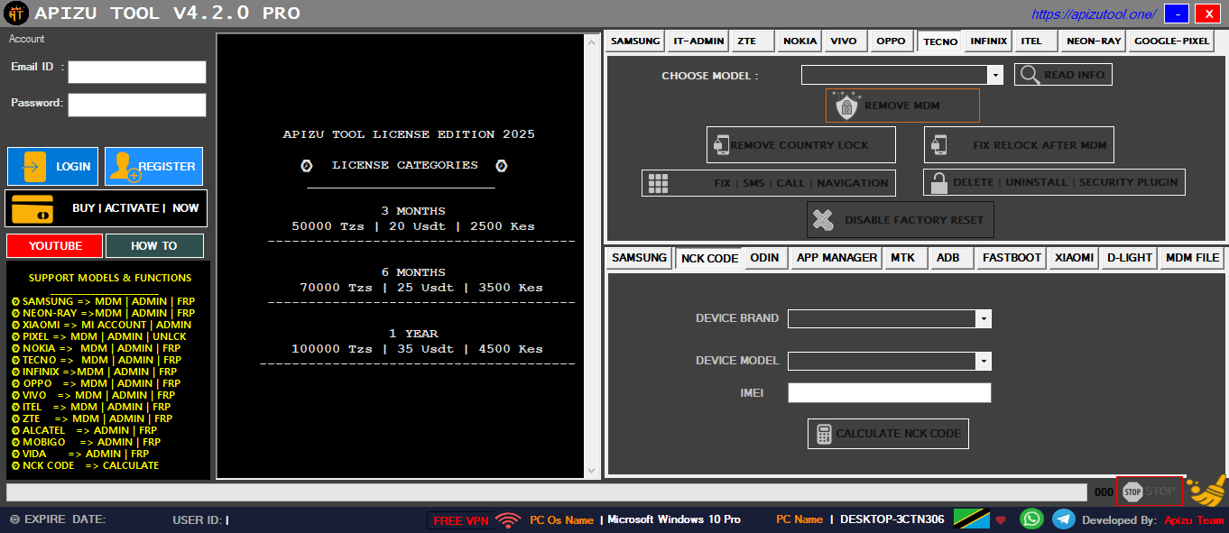This screenshot has width=1229, height=533.
Task: Select the ODIN tab
Action: pos(765,257)
